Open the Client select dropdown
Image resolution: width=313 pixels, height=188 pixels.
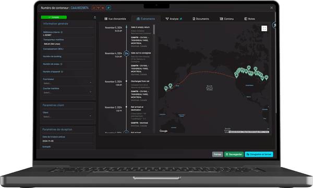click(x=68, y=117)
